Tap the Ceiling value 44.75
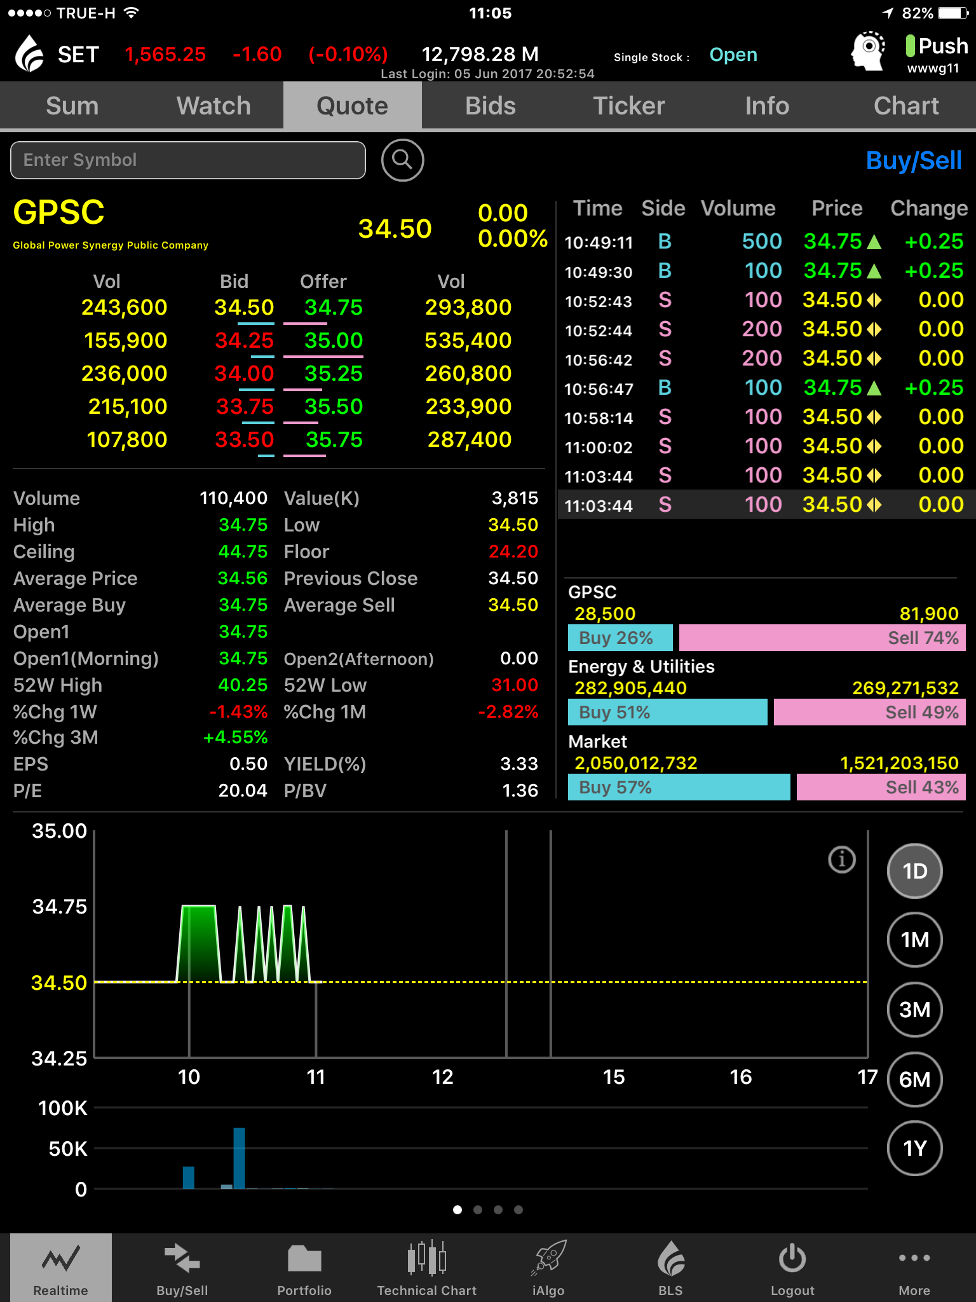The image size is (976, 1302). (x=243, y=552)
